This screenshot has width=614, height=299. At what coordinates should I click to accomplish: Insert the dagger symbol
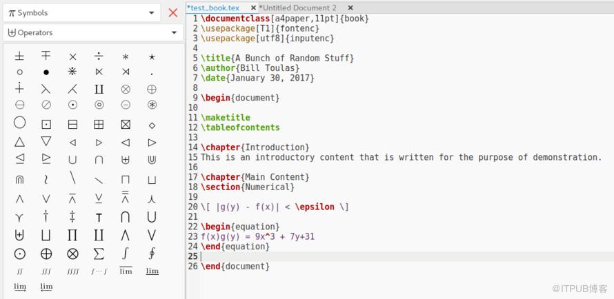[x=46, y=216]
